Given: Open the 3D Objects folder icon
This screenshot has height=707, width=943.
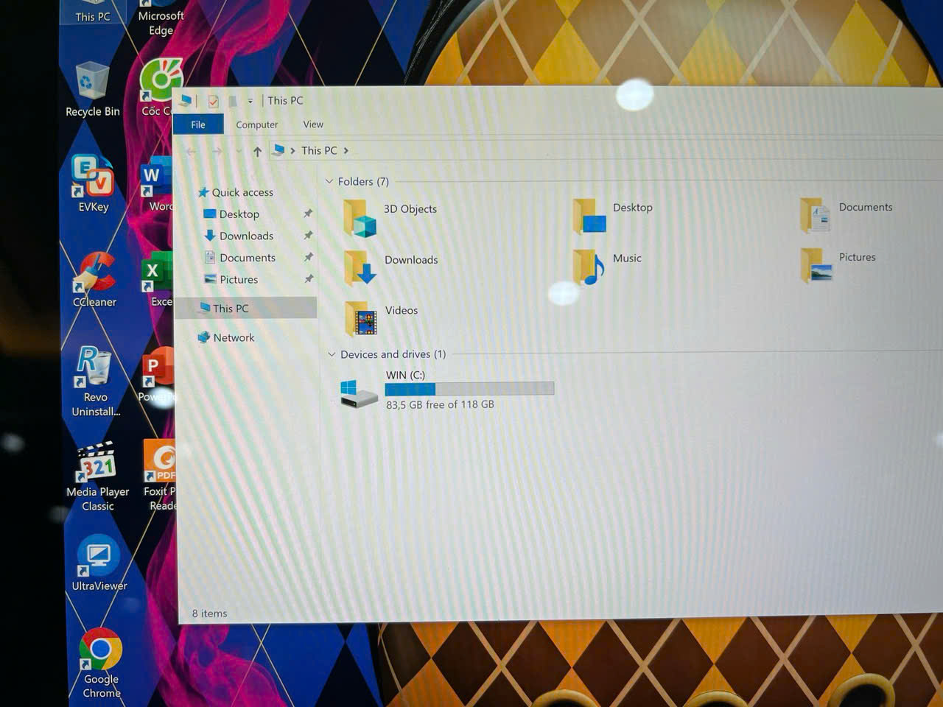Looking at the screenshot, I should click(360, 217).
